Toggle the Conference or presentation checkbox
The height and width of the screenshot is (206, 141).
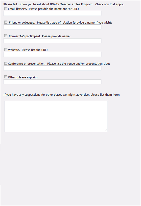[x=6, y=63]
